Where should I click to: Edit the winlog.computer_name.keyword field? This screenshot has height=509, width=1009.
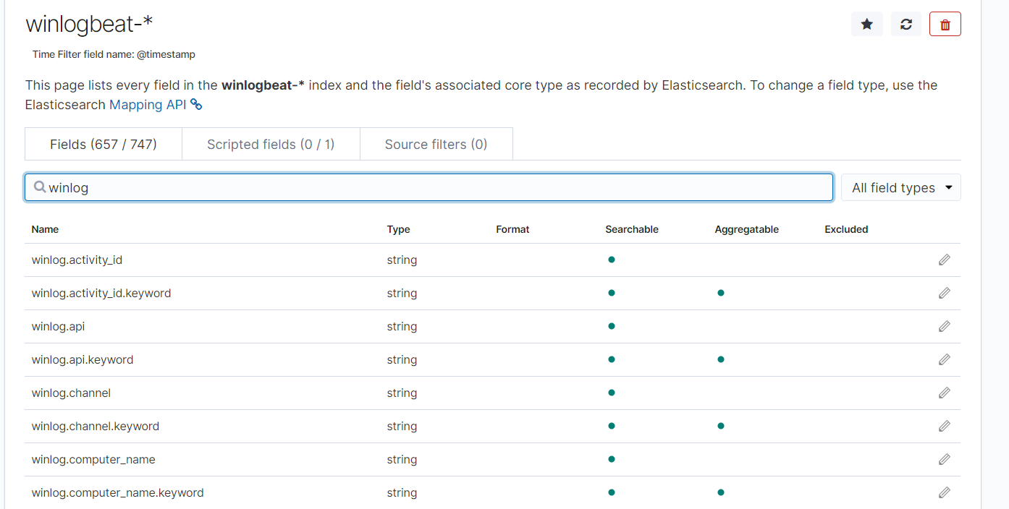(x=944, y=492)
